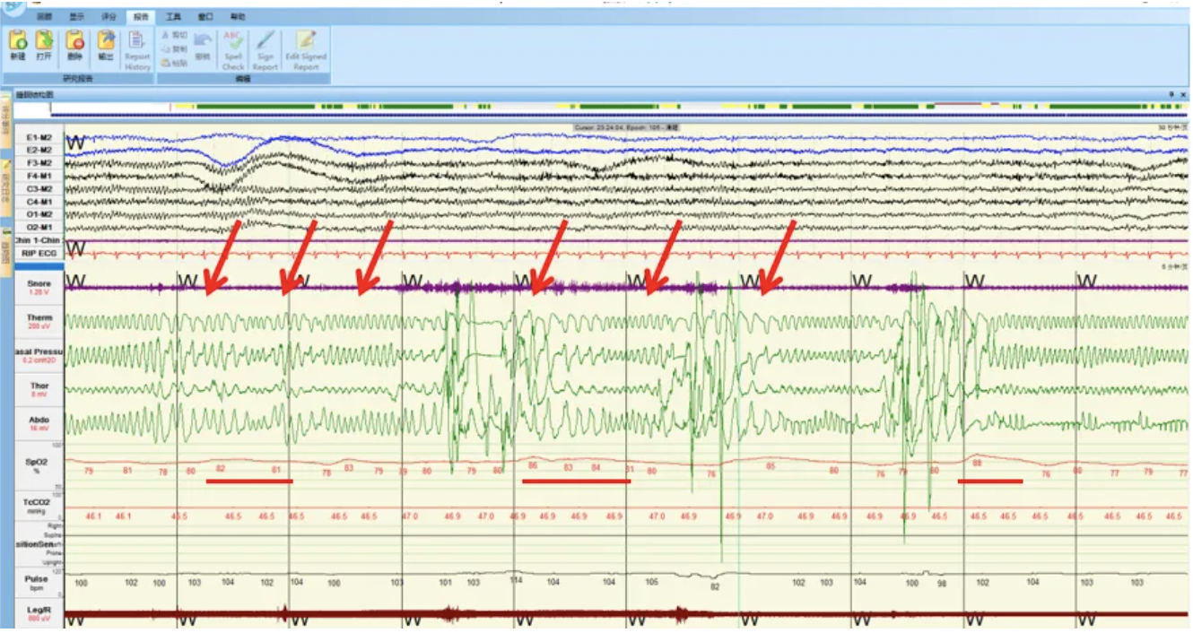Pin the hypnogram panel with pushpin icon

(1171, 94)
